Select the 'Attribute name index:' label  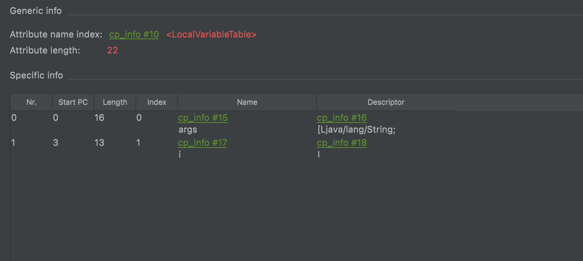pyautogui.click(x=56, y=34)
